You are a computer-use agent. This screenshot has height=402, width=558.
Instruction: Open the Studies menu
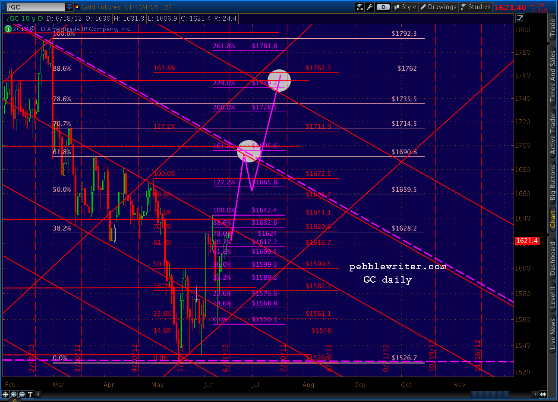coord(476,7)
